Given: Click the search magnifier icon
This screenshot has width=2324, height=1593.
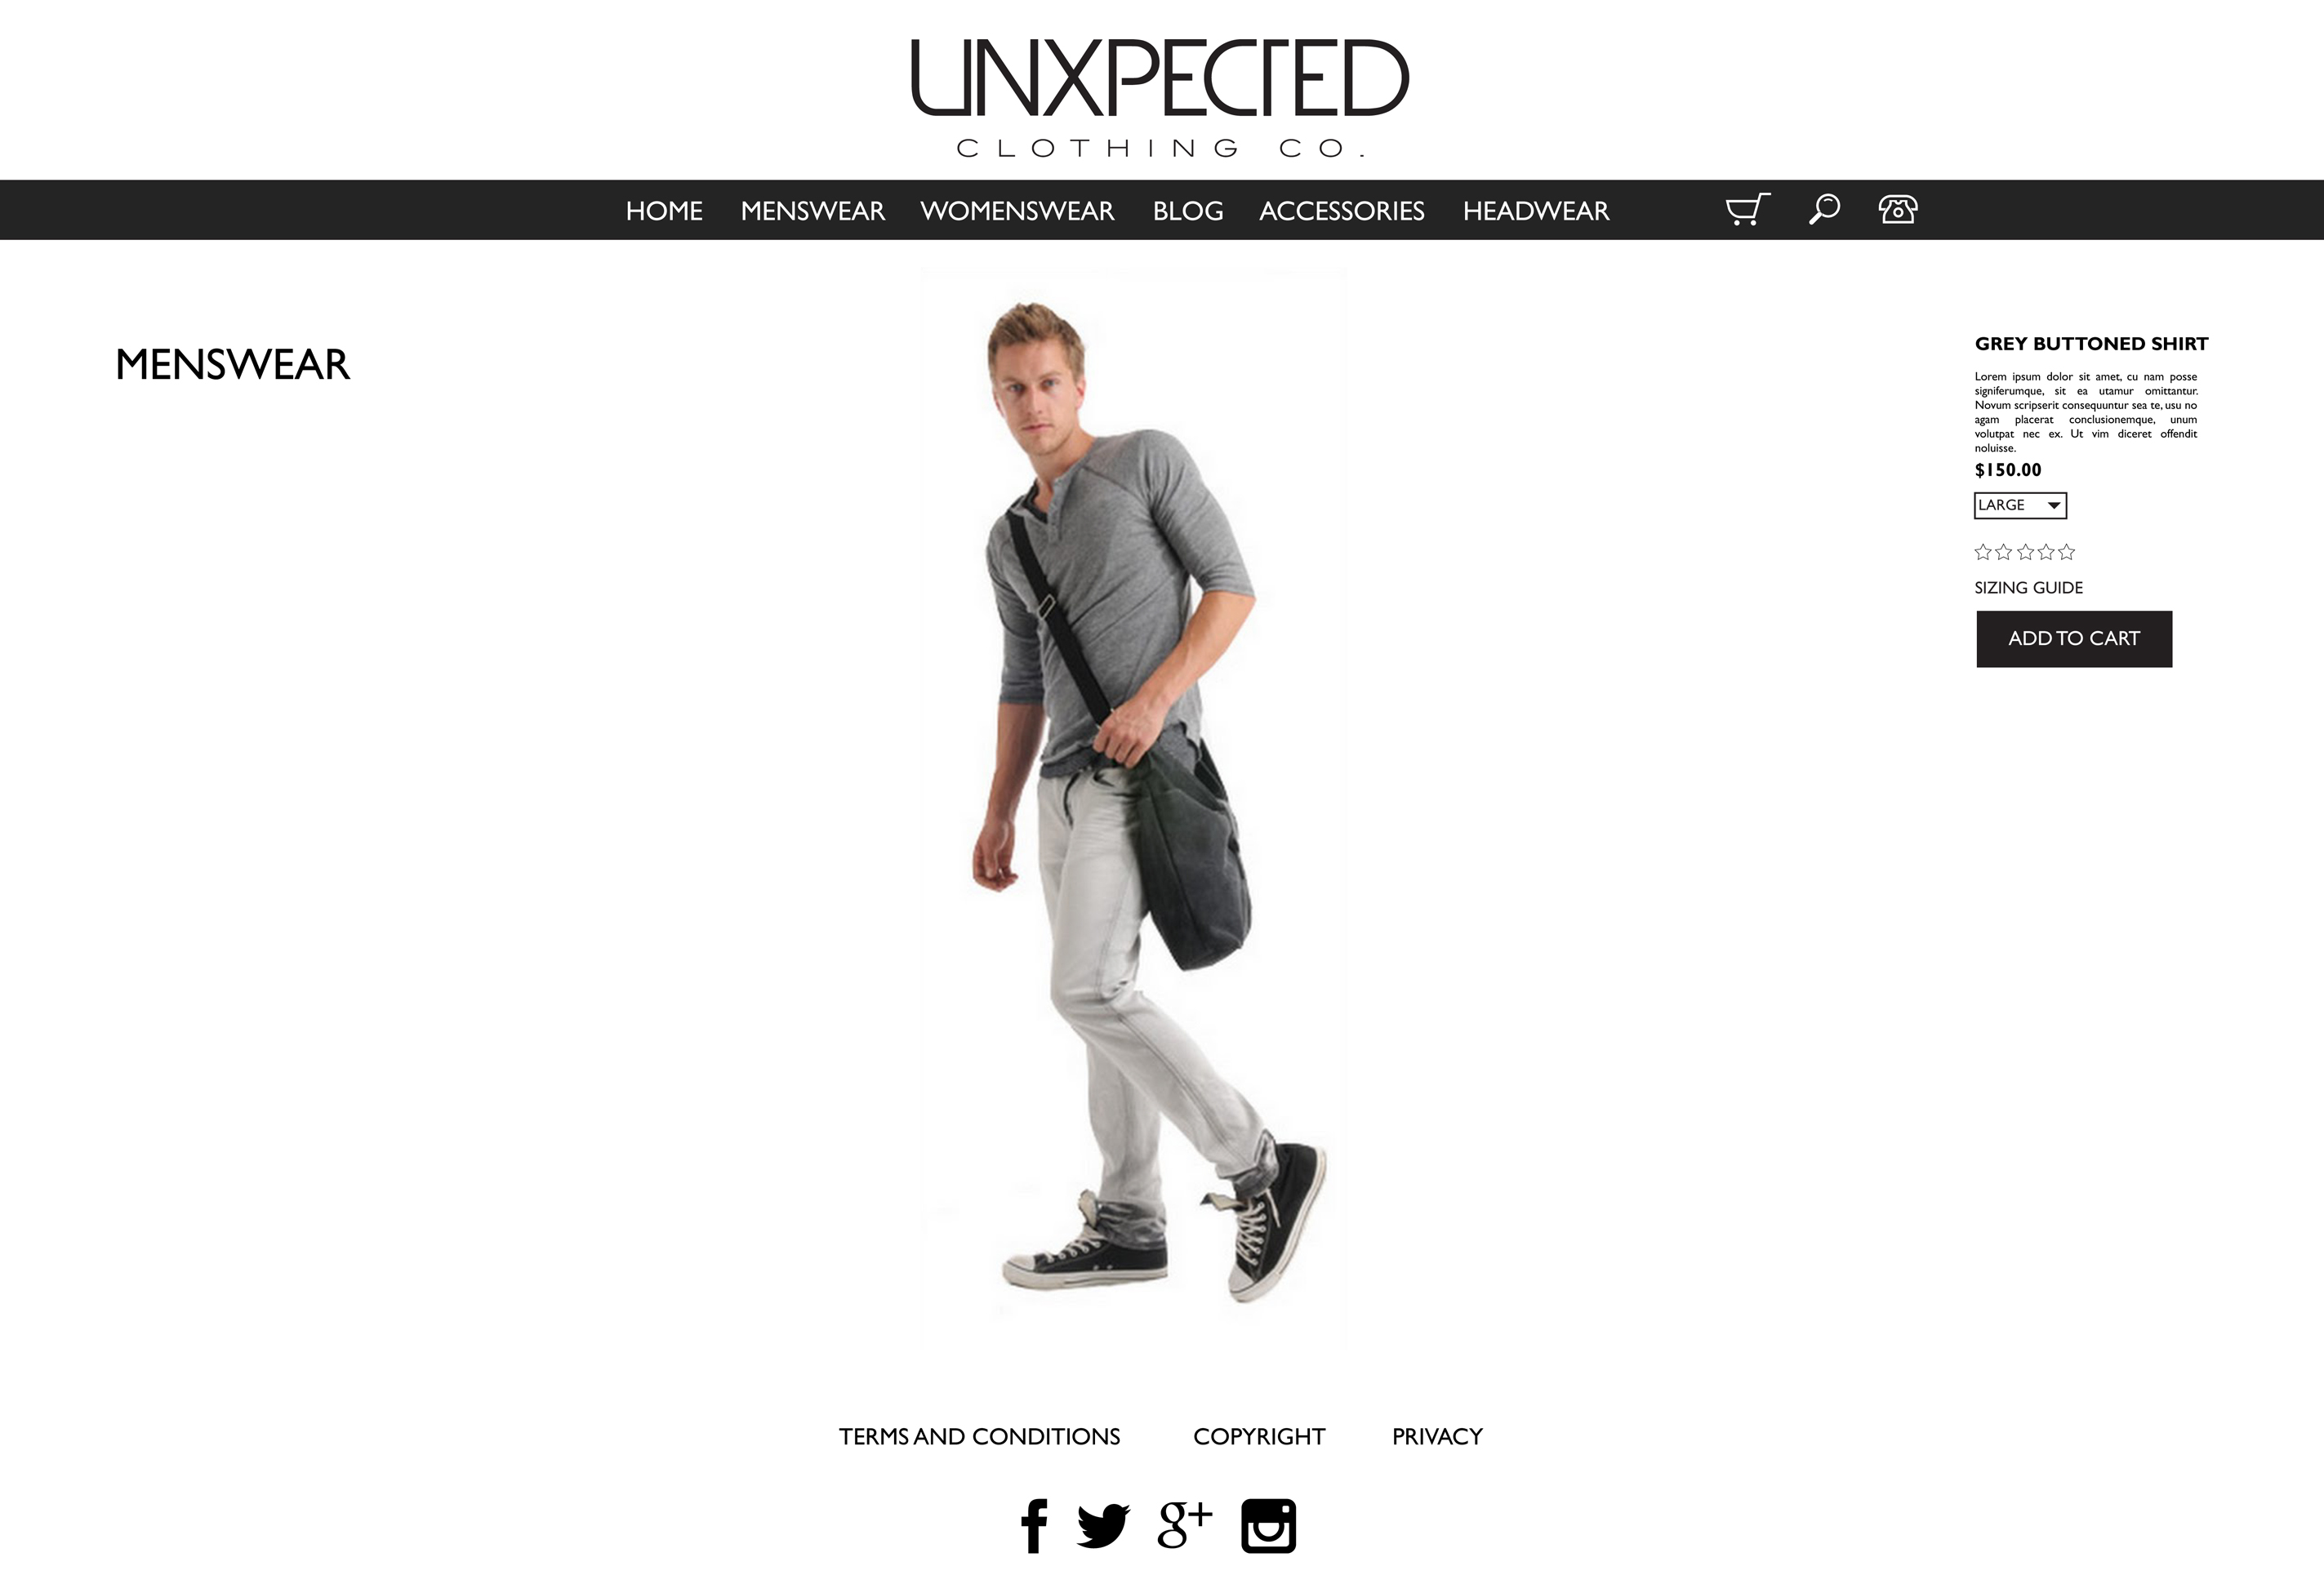Looking at the screenshot, I should [x=1824, y=209].
